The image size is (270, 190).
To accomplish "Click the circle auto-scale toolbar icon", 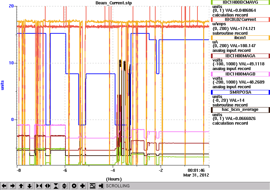I will click(74, 186).
